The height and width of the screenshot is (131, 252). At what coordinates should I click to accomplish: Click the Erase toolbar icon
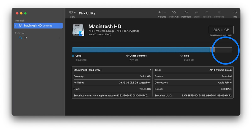(x=196, y=12)
